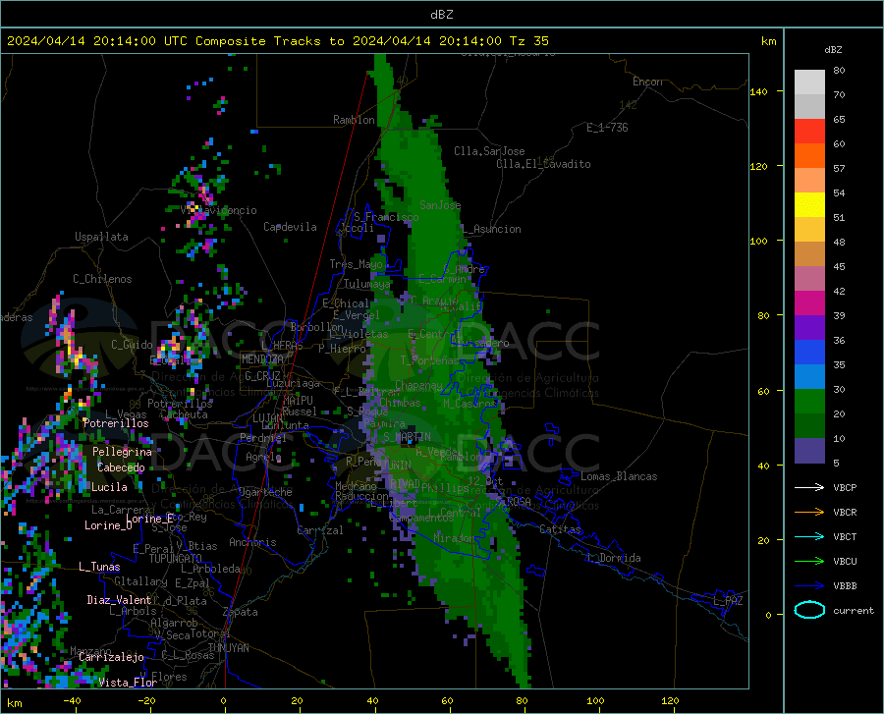Click the Vista_Flor label at bottom left

pyautogui.click(x=128, y=683)
